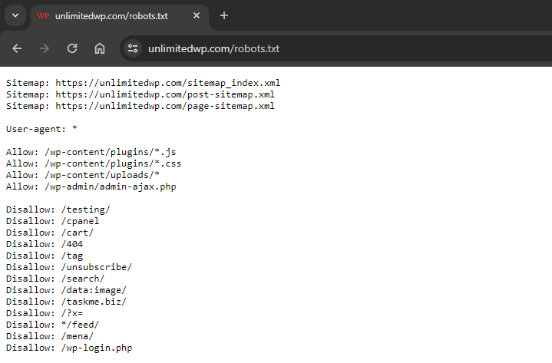This screenshot has width=552, height=363.
Task: Click the 'Disallow: /wp-login.php' line
Action: [69, 348]
